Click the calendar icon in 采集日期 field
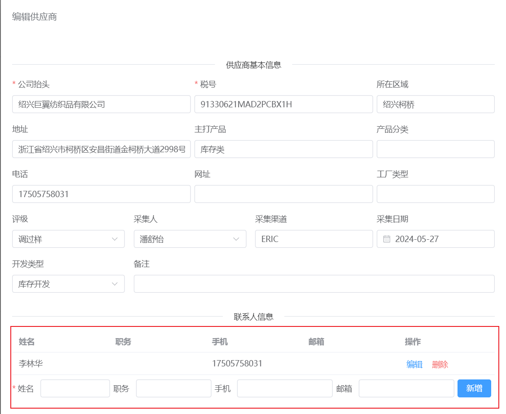 387,239
